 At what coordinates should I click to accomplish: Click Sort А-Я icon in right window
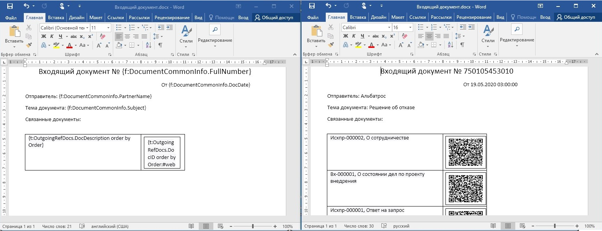(x=450, y=45)
